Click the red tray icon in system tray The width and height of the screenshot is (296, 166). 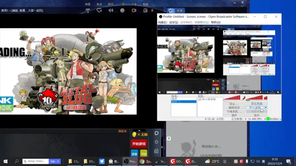click(241, 161)
